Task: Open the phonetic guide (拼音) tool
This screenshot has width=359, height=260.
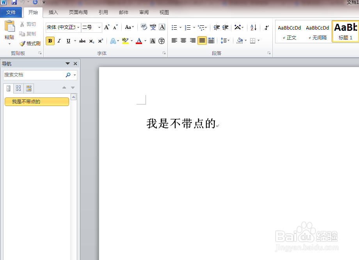Action: tap(153, 27)
